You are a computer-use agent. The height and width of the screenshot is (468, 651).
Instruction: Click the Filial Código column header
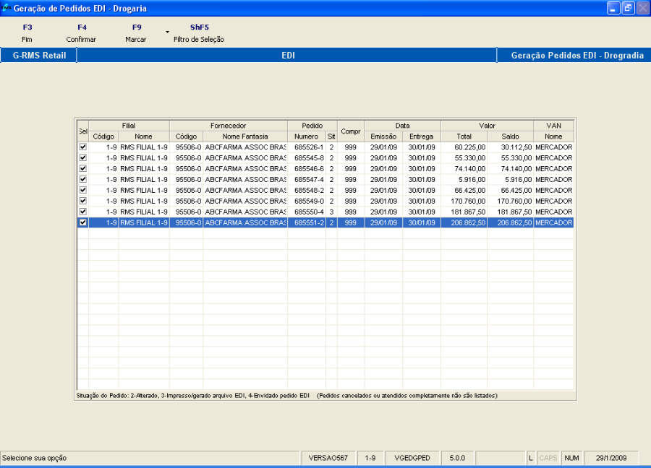click(103, 136)
